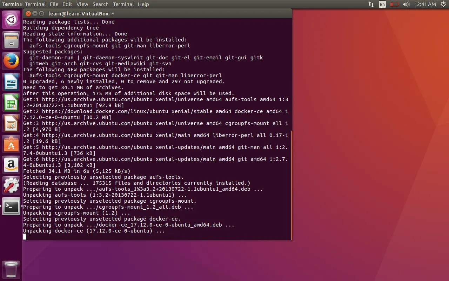Open the Help menu
449x281 pixels.
tap(143, 4)
